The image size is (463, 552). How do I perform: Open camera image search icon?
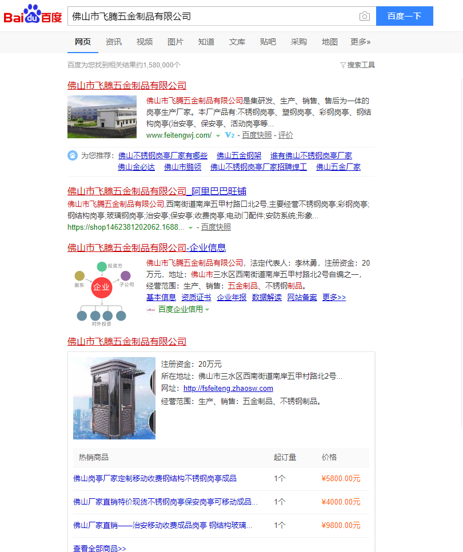click(365, 16)
